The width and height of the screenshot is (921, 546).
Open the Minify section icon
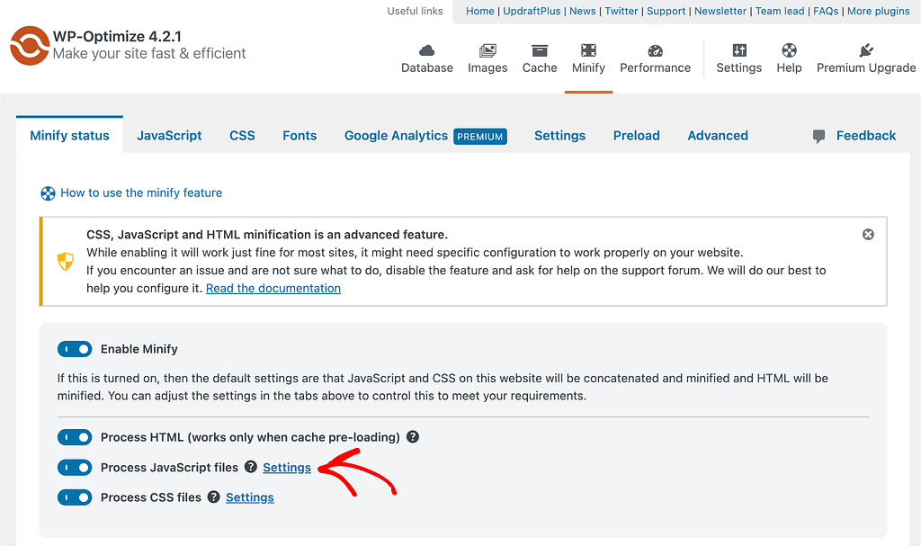588,50
